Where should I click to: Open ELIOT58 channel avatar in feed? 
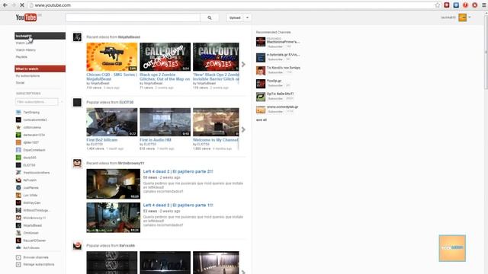coord(77,102)
